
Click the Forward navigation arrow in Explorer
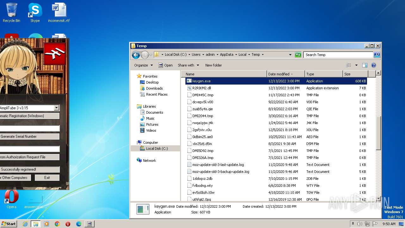click(145, 55)
